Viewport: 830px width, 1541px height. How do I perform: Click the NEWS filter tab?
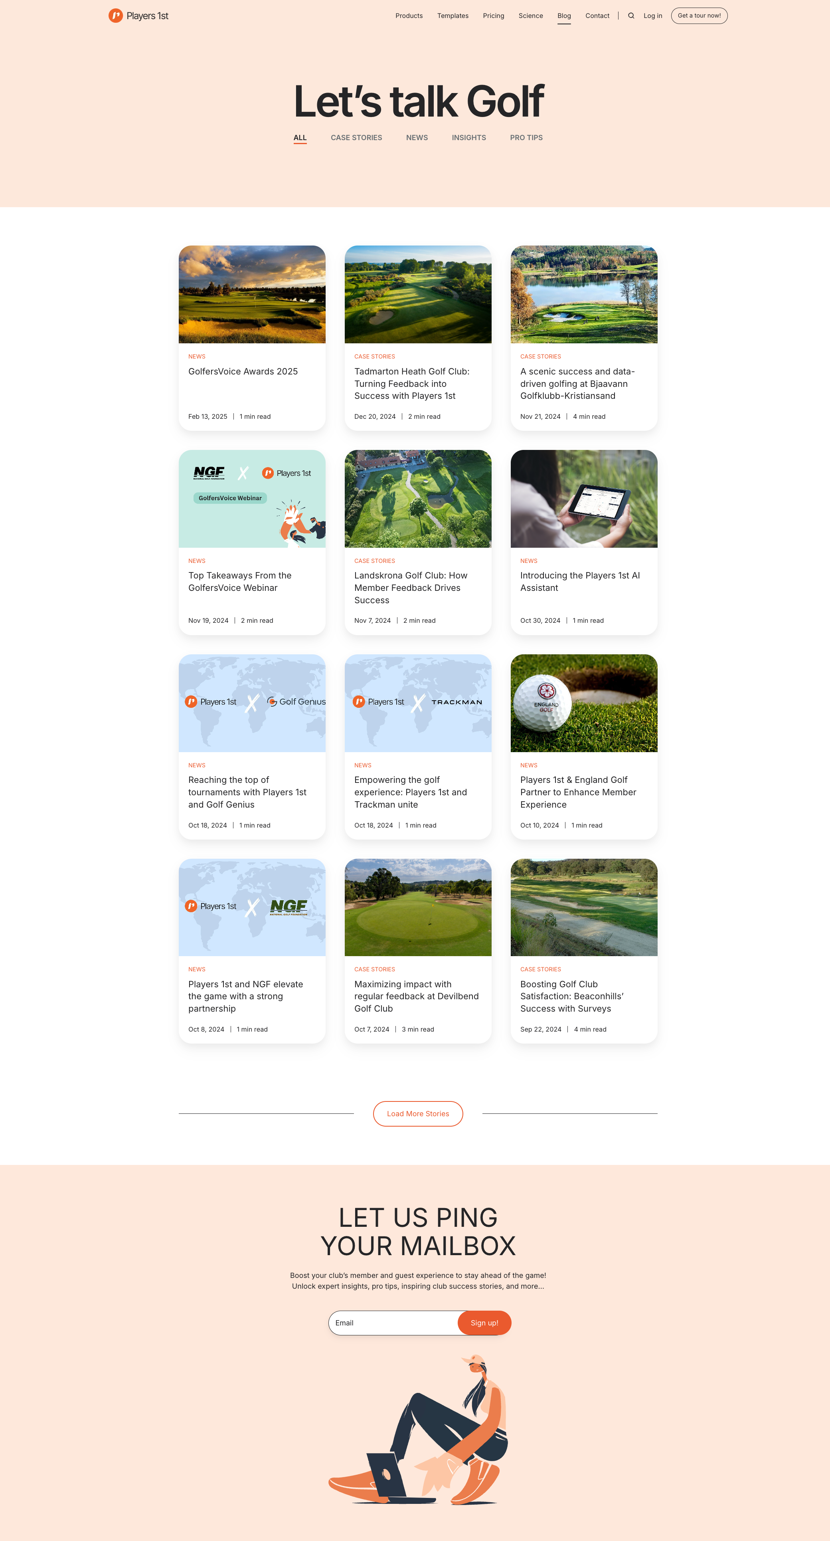[x=416, y=137]
